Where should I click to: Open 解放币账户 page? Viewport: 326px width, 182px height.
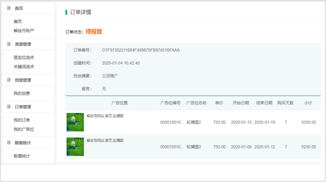[x=24, y=31]
